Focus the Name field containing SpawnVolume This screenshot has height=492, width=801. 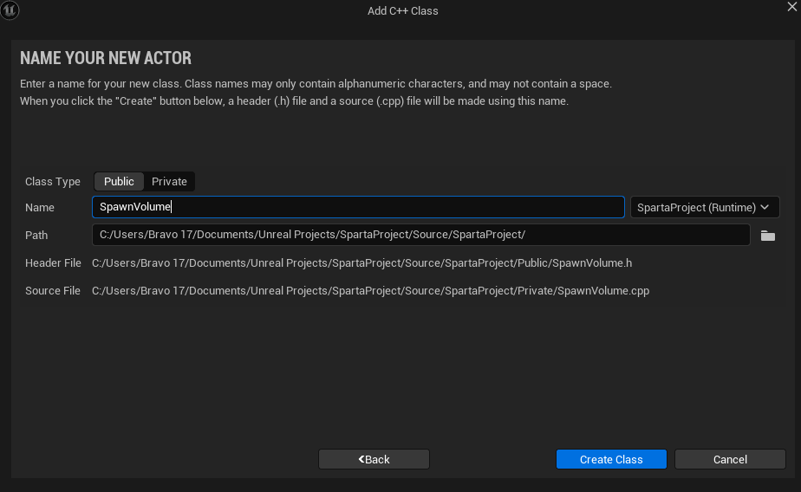(358, 207)
